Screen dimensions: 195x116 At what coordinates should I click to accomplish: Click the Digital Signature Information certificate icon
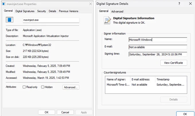[x=107, y=20]
